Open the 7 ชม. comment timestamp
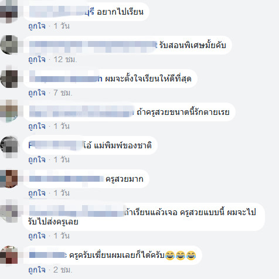The height and width of the screenshot is (279, 279). point(63,93)
